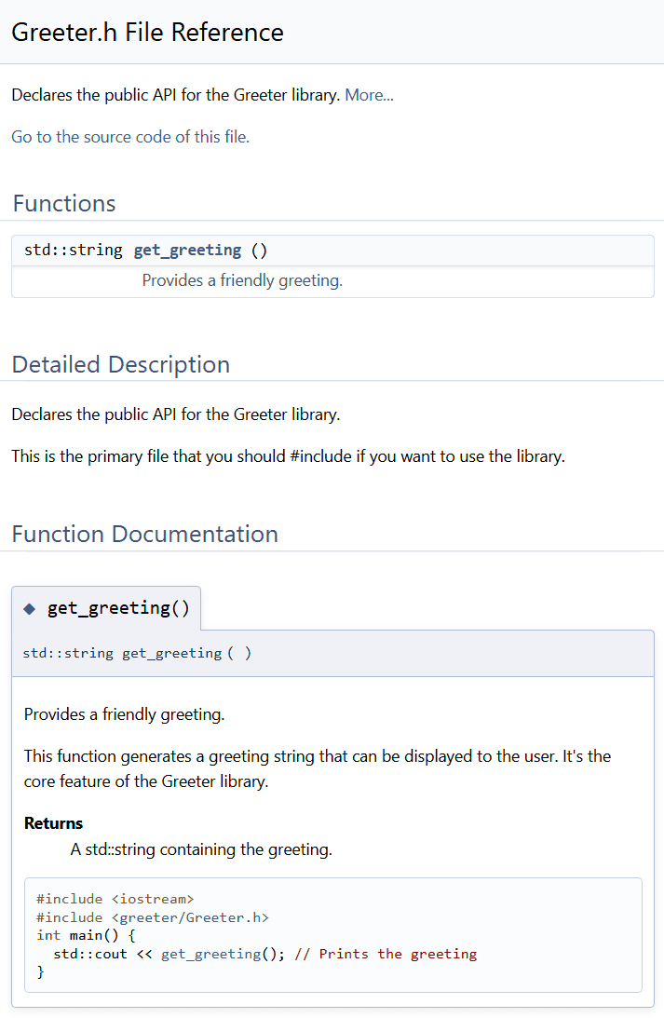Screen dimensions: 664x1018
Task: Click the brief description in the Functions table row
Action: tap(242, 280)
